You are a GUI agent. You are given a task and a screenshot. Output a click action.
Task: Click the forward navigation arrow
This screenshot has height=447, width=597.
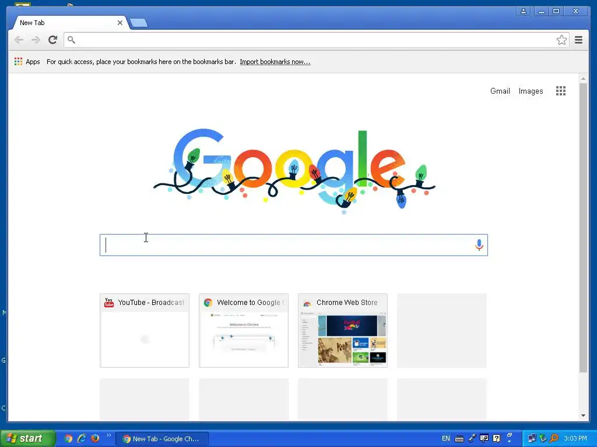coord(36,40)
